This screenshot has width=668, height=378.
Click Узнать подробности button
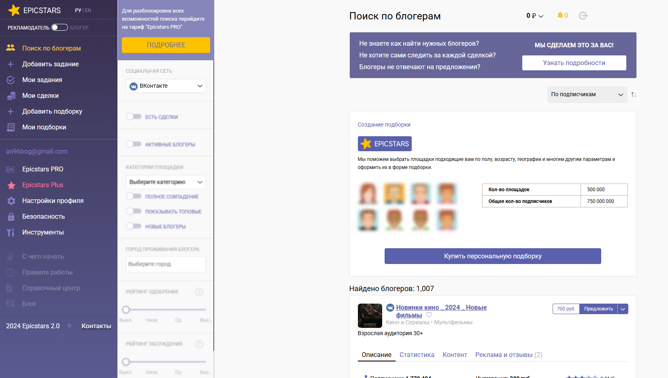tap(574, 63)
